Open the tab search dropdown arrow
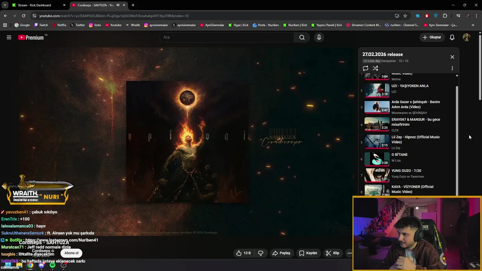The width and height of the screenshot is (482, 271). pyautogui.click(x=5, y=5)
